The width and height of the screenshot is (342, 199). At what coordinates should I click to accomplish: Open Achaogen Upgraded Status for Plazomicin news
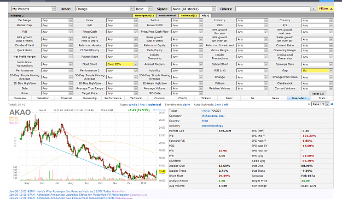click(83, 195)
